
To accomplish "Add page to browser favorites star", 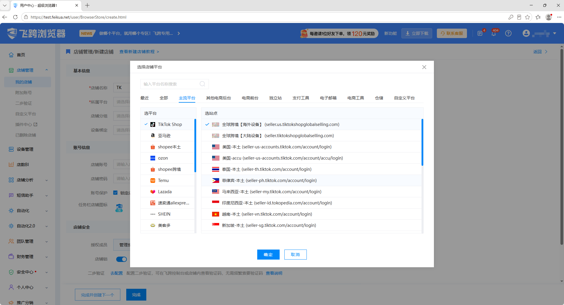I will pos(527,17).
